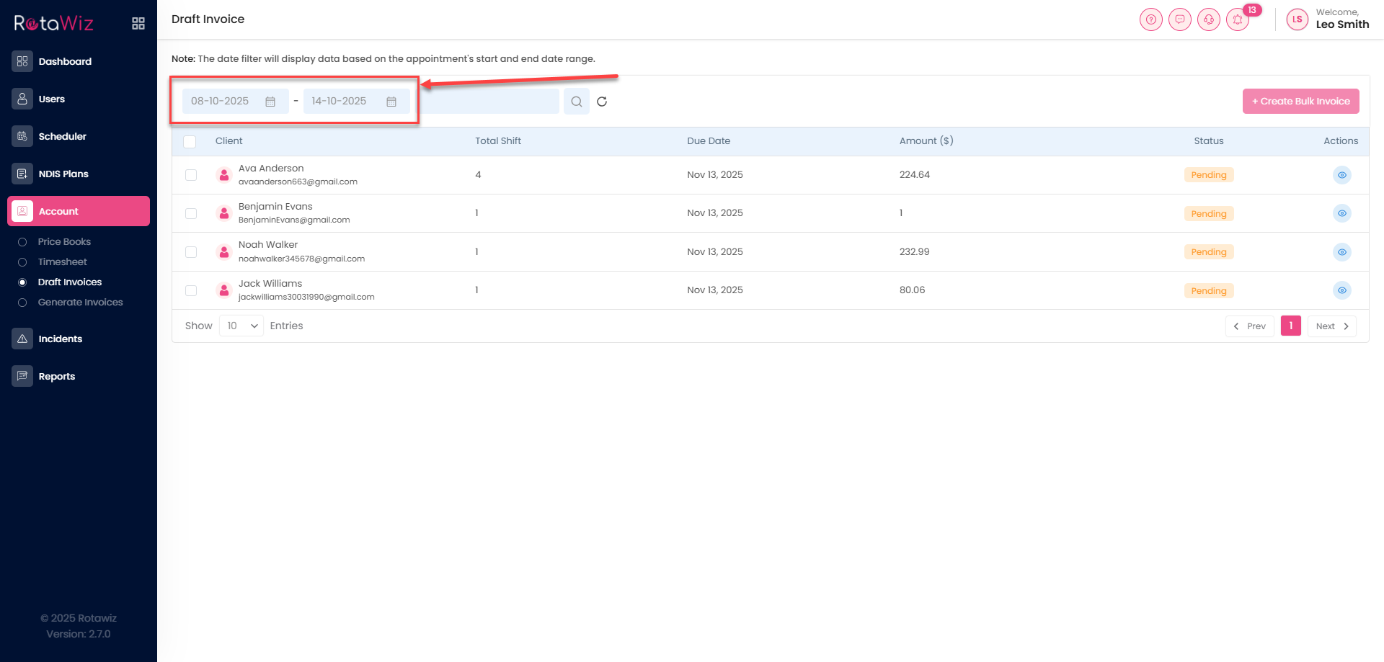Open start date calendar picker icon
This screenshot has width=1384, height=662.
(270, 102)
